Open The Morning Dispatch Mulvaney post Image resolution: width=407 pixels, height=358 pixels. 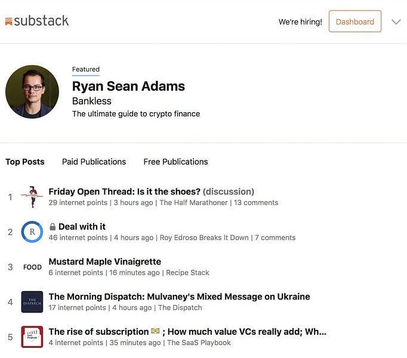(x=179, y=297)
